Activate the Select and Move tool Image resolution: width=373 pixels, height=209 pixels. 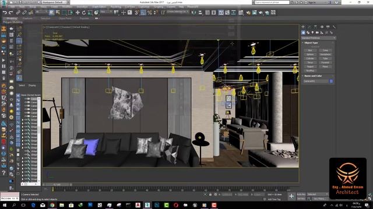[x=78, y=13]
